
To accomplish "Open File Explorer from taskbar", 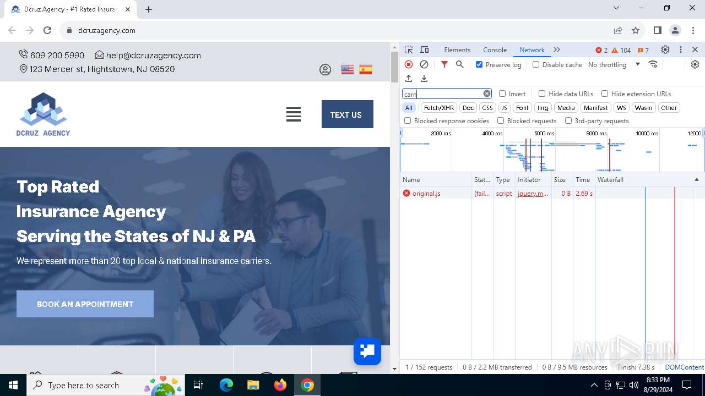I will click(253, 385).
